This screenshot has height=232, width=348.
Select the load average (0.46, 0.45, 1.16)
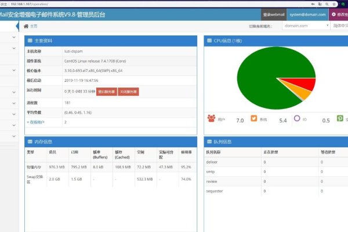coord(78,113)
